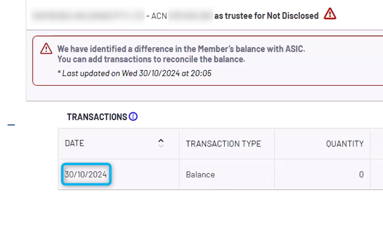Click empty space in the Balance transaction row
The height and width of the screenshot is (226, 383).
tap(244, 174)
